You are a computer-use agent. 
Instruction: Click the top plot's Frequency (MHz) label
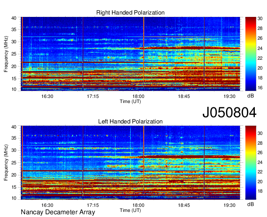coord(6,54)
